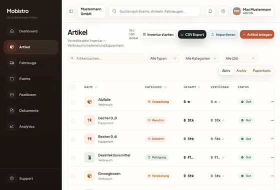Edit available quantity pencil for Desinfektionsmittel
Screen dimensions: 280x190
(223, 158)
